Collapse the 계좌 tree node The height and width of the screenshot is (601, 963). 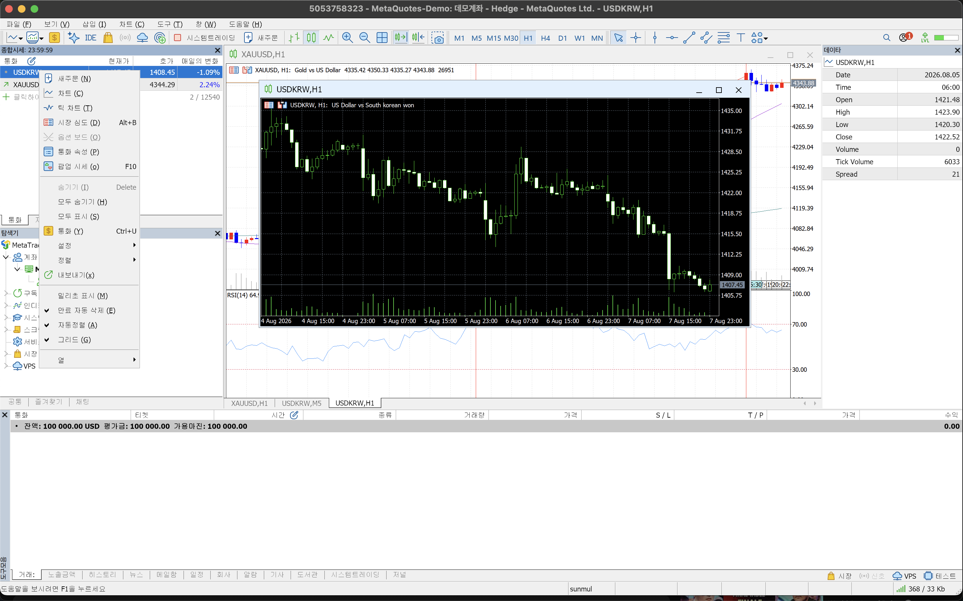coord(6,257)
